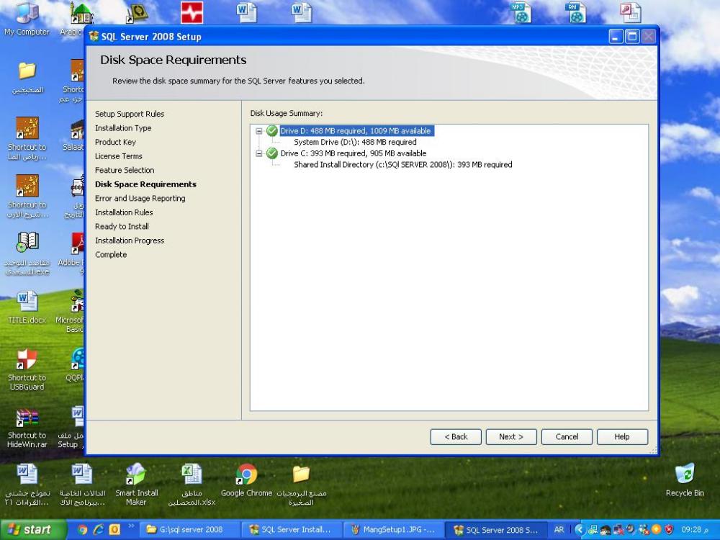Select License Terms step
The height and width of the screenshot is (540, 720).
point(119,156)
